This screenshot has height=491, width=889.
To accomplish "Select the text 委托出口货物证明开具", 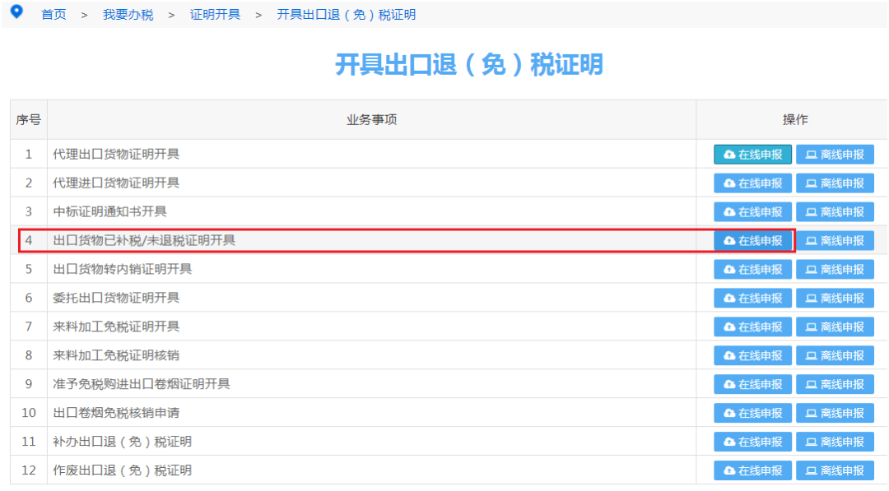I will tap(116, 298).
